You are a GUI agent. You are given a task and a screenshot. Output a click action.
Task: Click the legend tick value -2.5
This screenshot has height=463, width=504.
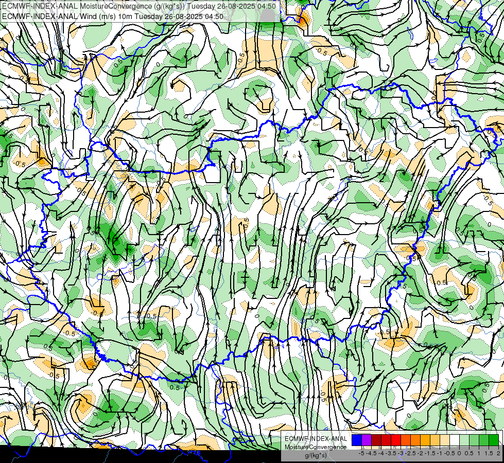[x=410, y=453]
